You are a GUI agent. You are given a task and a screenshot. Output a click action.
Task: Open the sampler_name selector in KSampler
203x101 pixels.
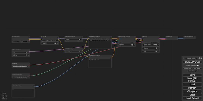coord(150,48)
